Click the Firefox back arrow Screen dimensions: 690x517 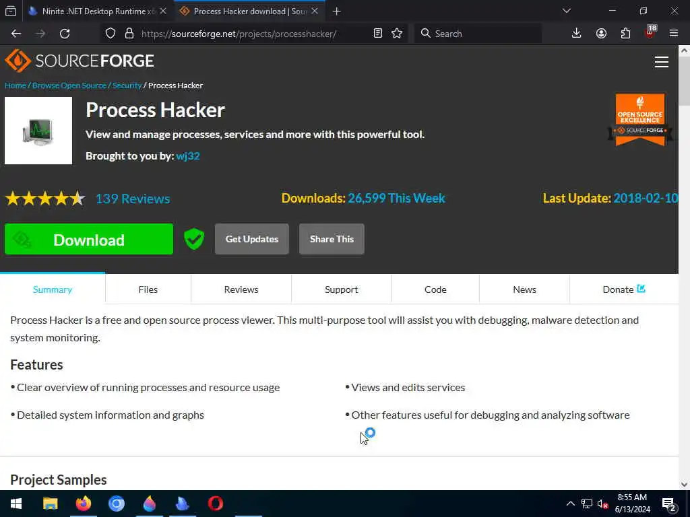[x=16, y=34]
